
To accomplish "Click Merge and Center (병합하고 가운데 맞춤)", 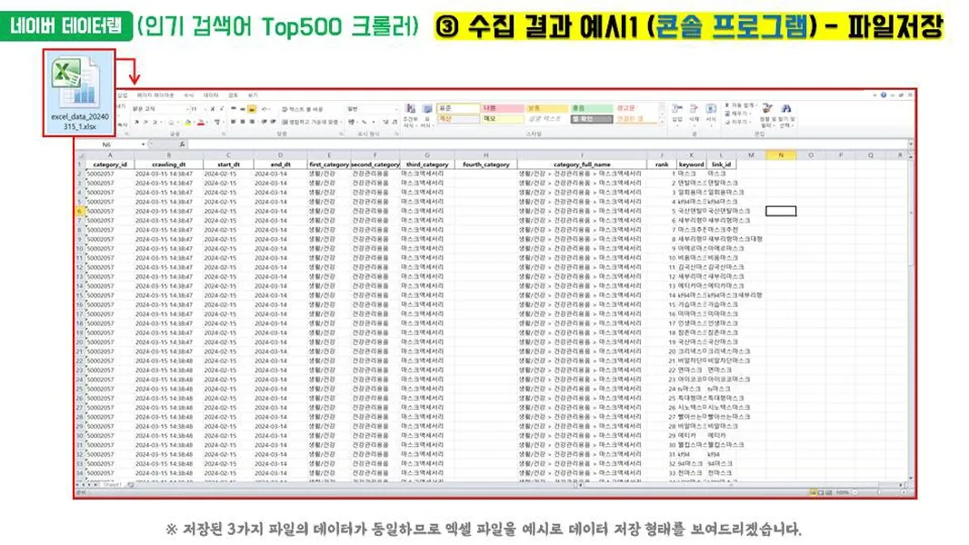I will (x=311, y=123).
